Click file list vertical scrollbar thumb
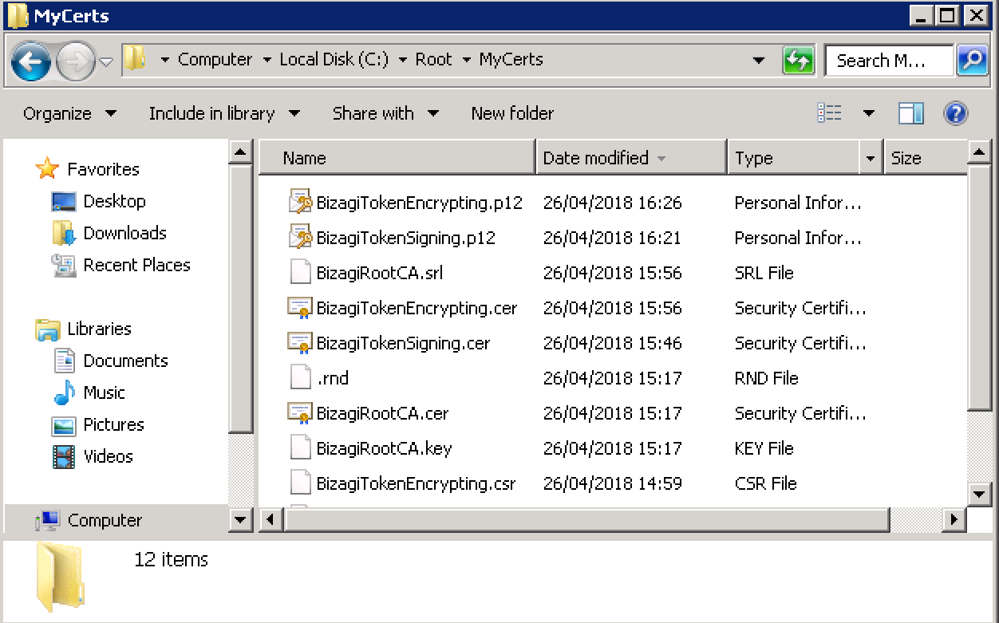 980,287
